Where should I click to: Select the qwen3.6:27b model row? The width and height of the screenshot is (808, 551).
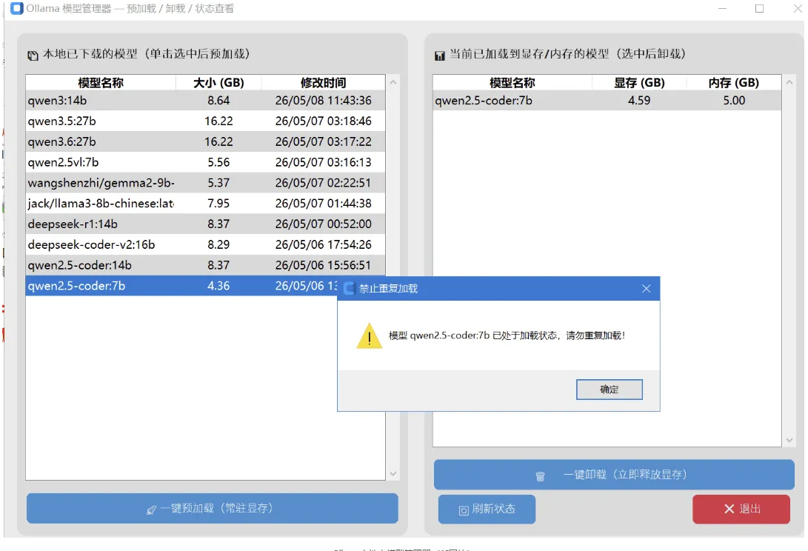205,141
